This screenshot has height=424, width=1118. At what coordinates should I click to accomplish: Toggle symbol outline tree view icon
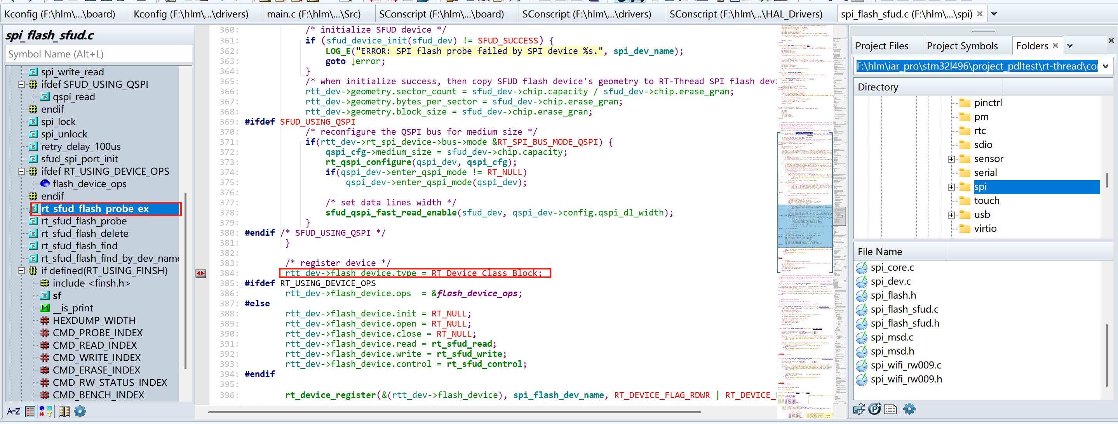(30, 411)
